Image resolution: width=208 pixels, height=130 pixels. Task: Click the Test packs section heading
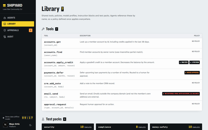54,119
